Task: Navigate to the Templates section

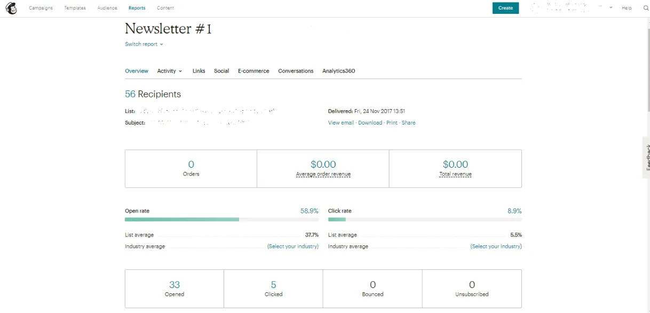Action: tap(74, 8)
